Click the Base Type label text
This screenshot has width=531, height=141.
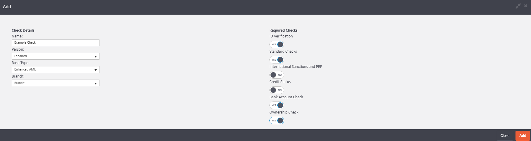[x=20, y=63]
